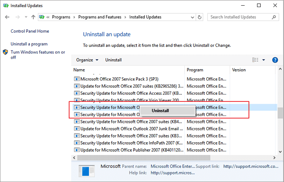This screenshot has height=182, width=284.
Task: Go forward with the right arrow button
Action: point(18,17)
